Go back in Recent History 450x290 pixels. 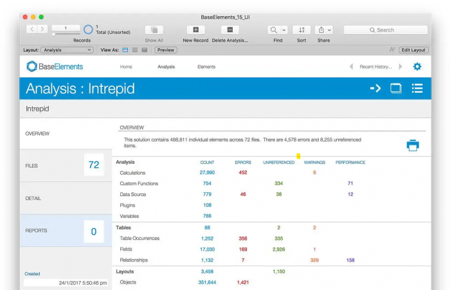pyautogui.click(x=351, y=67)
